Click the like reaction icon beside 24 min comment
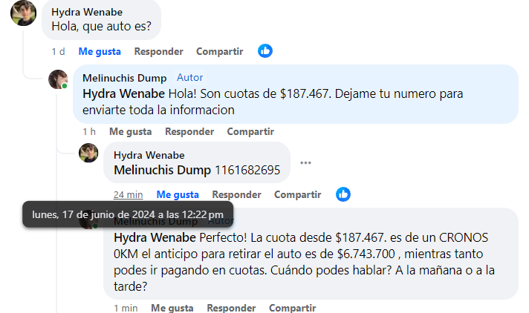 click(x=343, y=194)
